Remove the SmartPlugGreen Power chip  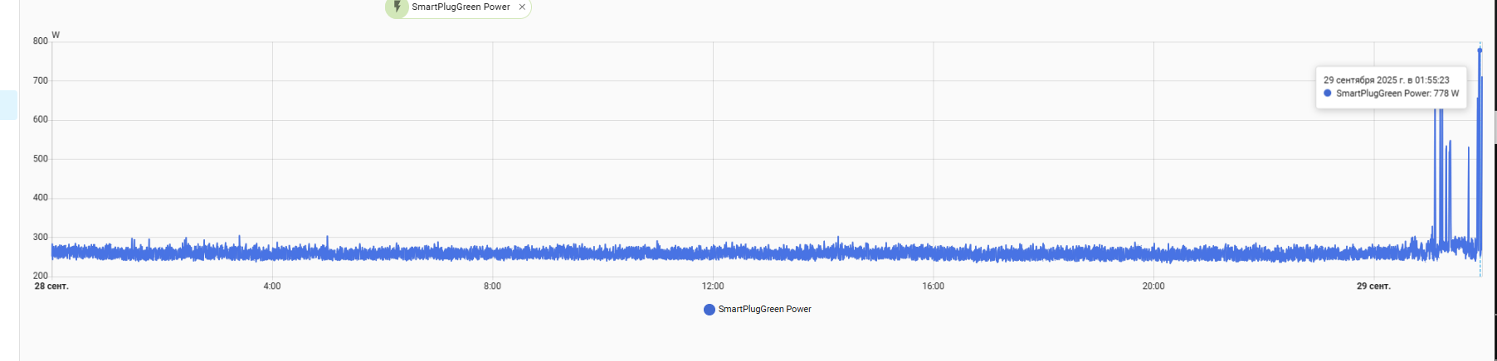click(522, 7)
